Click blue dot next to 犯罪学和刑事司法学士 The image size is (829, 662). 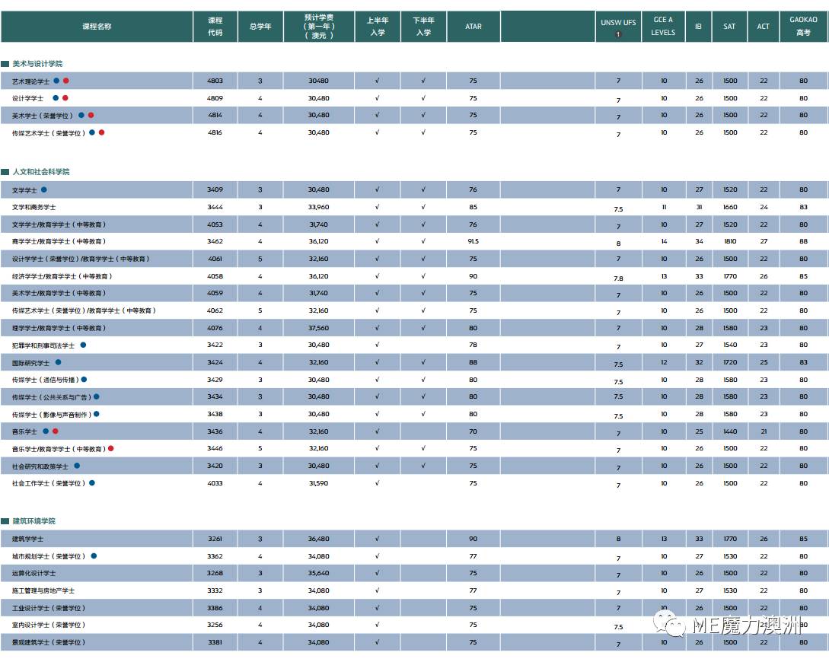coord(83,345)
